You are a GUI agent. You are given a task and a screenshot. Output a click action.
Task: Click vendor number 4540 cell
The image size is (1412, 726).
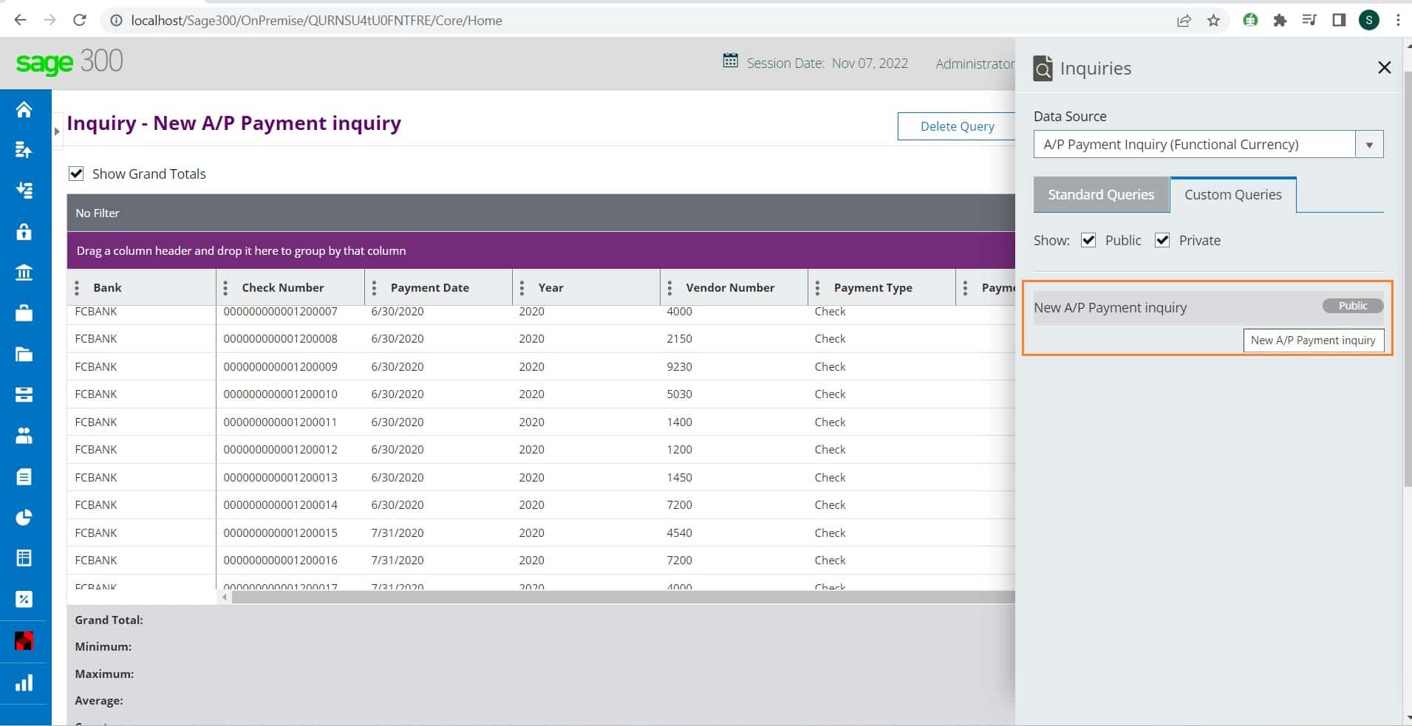pyautogui.click(x=679, y=532)
